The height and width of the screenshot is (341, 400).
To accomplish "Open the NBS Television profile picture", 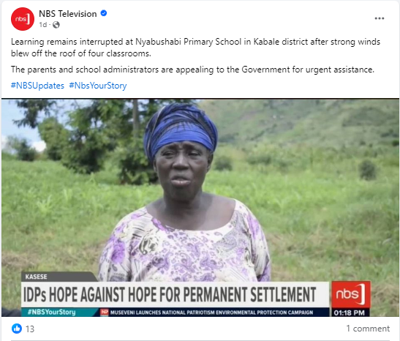I will click(x=23, y=19).
